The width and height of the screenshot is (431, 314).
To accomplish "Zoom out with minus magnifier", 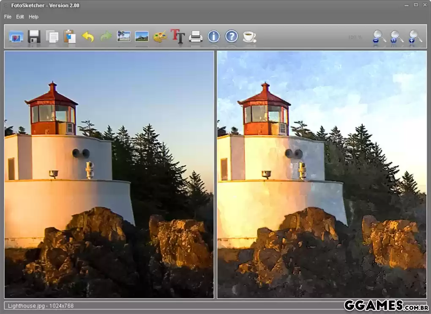I will (x=379, y=37).
